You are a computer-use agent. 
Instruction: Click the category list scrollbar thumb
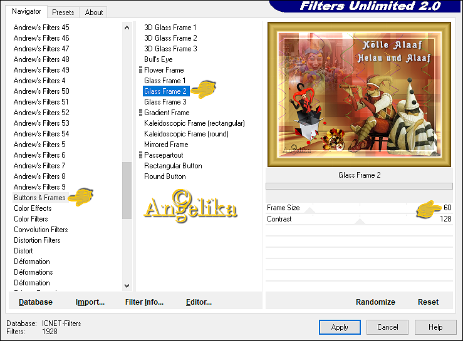pos(127,190)
